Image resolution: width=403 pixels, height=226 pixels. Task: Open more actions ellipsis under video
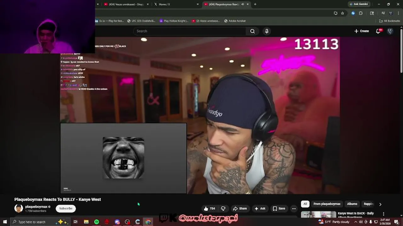click(x=293, y=208)
